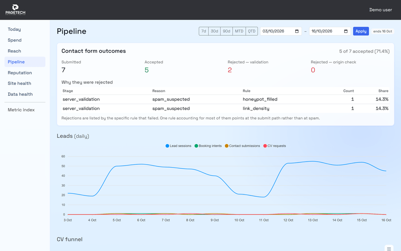Click the Rejected validation value 2
The width and height of the screenshot is (401, 251).
(230, 70)
